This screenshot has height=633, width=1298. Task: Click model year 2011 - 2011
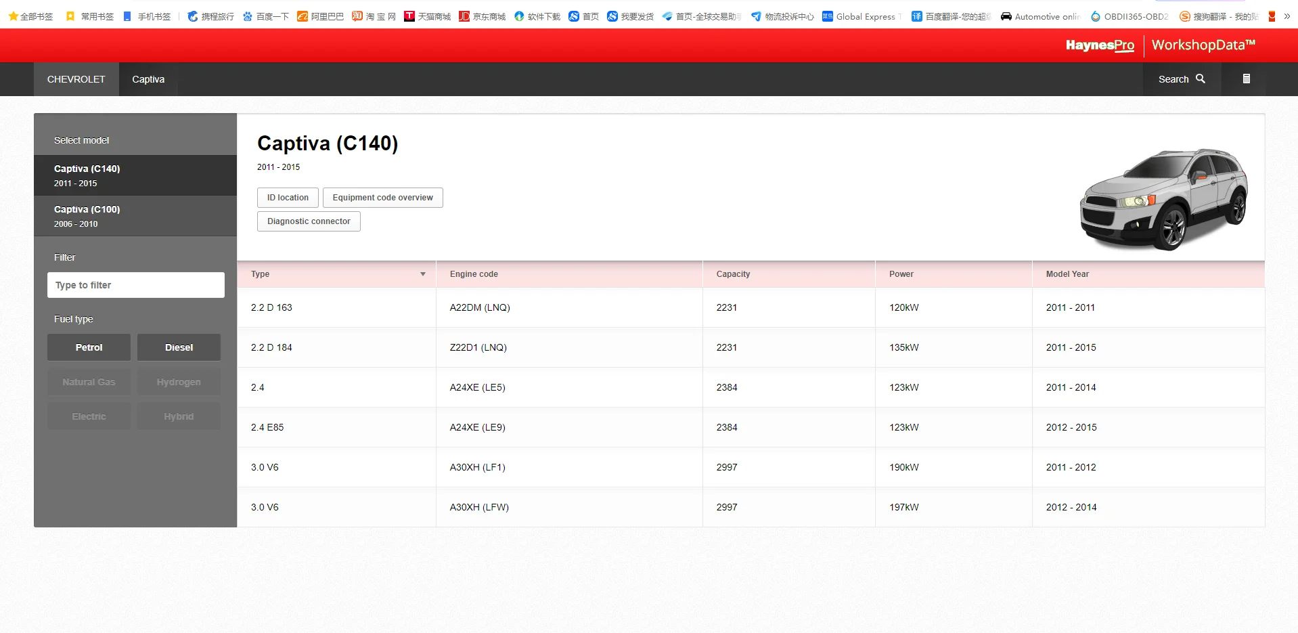tap(1071, 307)
